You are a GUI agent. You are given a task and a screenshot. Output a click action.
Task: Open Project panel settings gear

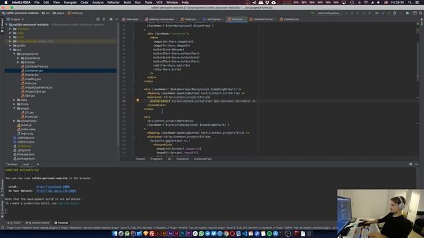click(x=111, y=19)
